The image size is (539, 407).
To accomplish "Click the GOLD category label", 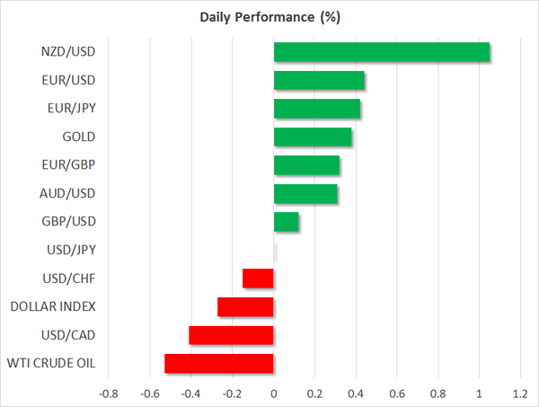I will click(x=77, y=137).
